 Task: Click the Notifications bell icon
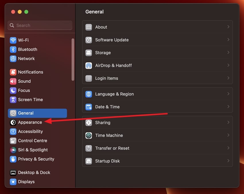pos(13,72)
